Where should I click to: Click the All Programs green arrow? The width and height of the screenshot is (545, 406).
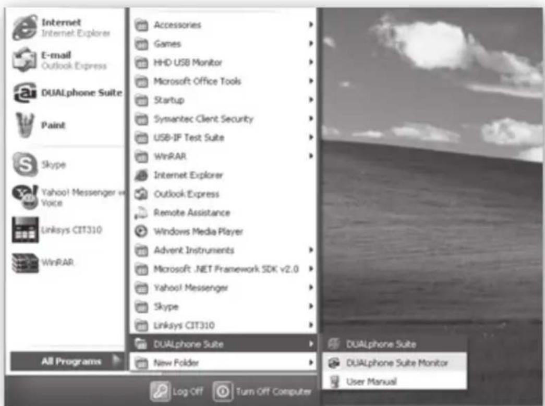(x=117, y=361)
